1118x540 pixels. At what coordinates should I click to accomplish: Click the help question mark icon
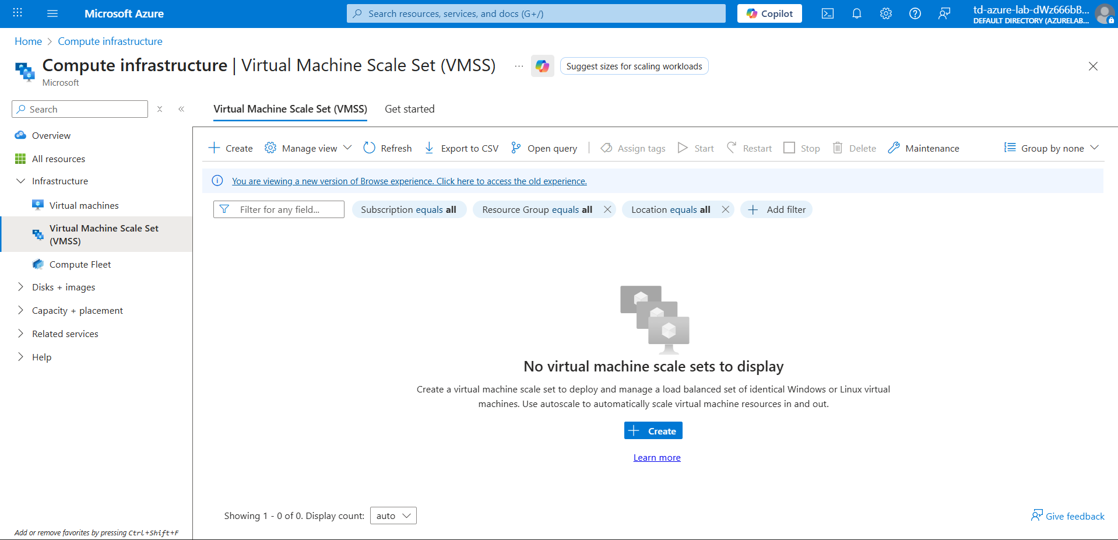point(915,13)
